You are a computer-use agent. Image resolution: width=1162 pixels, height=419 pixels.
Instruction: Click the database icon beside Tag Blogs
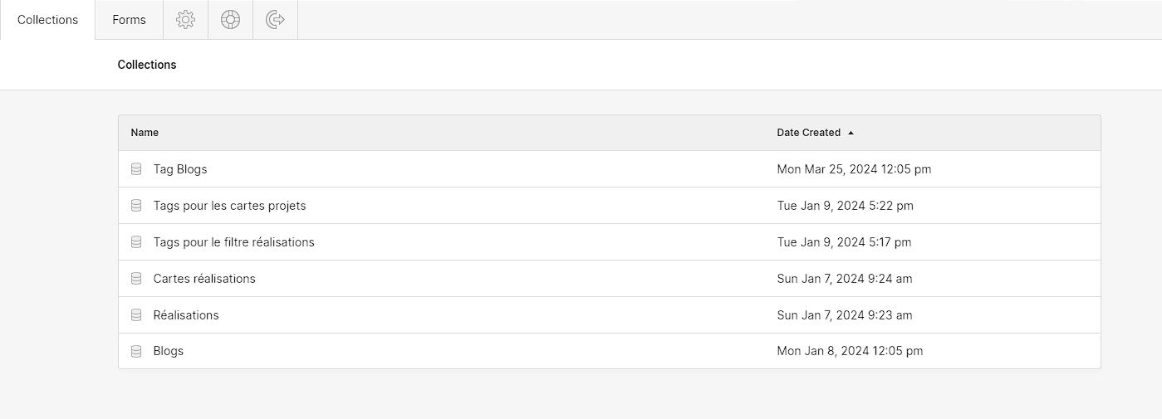tap(136, 169)
